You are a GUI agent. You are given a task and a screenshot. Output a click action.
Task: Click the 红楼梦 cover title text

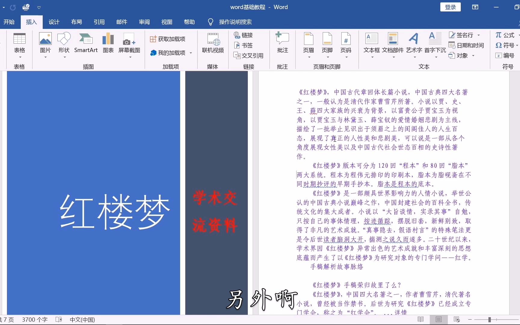pos(115,212)
